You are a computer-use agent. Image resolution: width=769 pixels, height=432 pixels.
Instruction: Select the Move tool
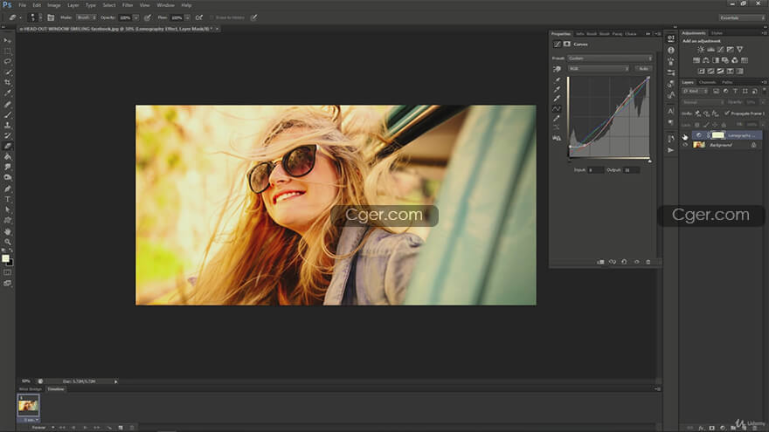tap(7, 41)
